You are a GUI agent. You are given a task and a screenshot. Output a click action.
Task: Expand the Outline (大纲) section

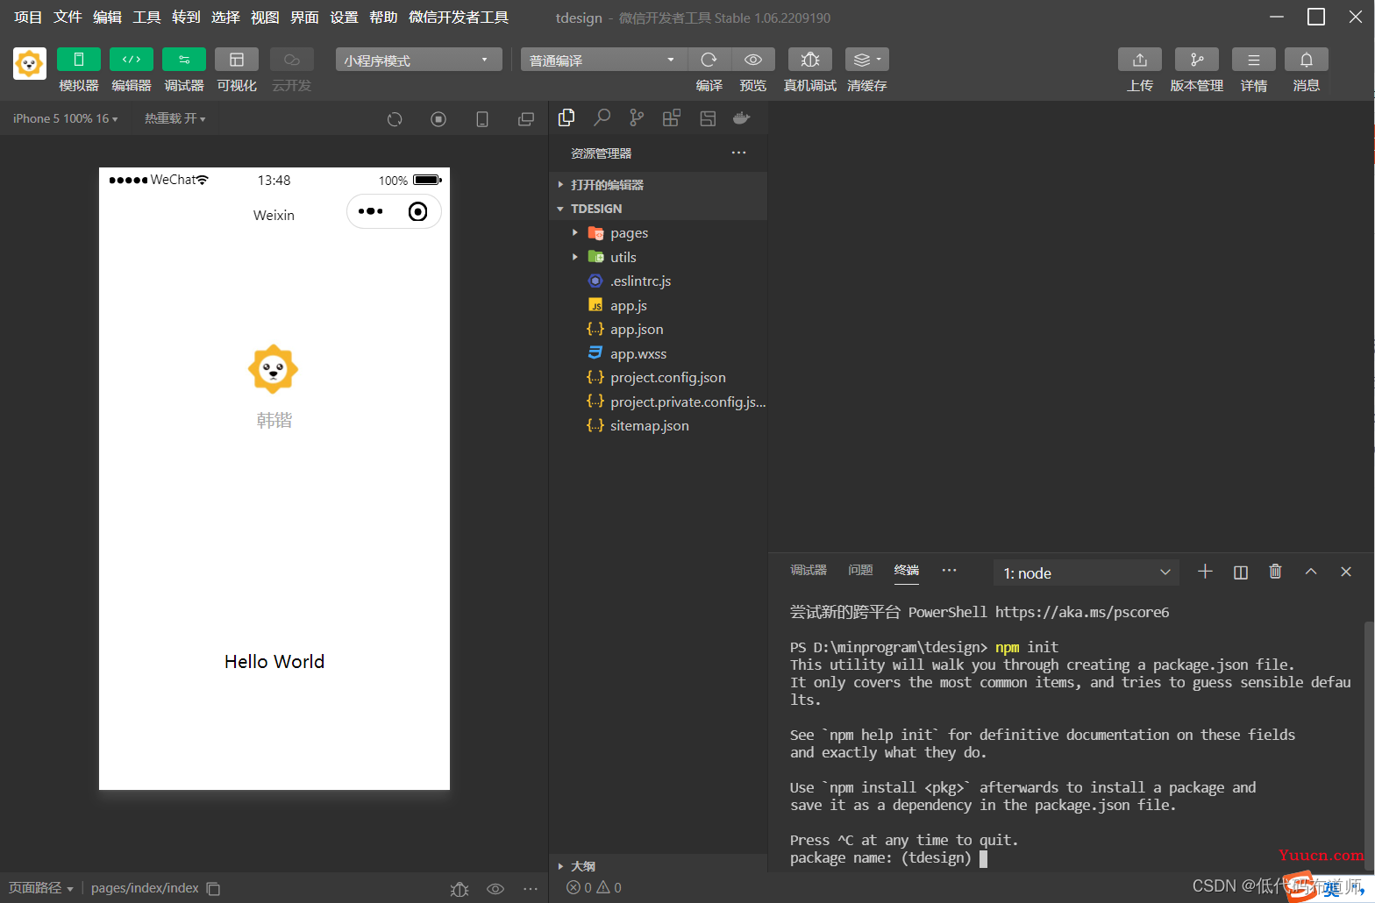(x=659, y=866)
